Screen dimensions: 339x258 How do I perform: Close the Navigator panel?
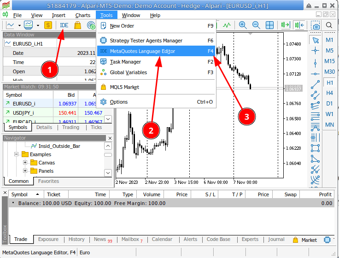click(x=110, y=138)
